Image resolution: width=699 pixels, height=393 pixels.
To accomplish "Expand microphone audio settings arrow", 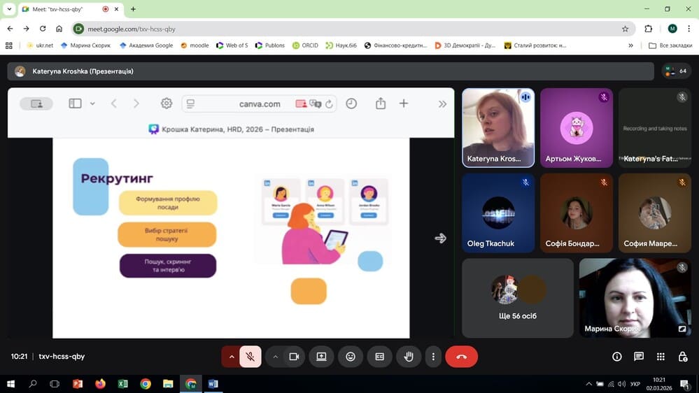I will point(232,357).
